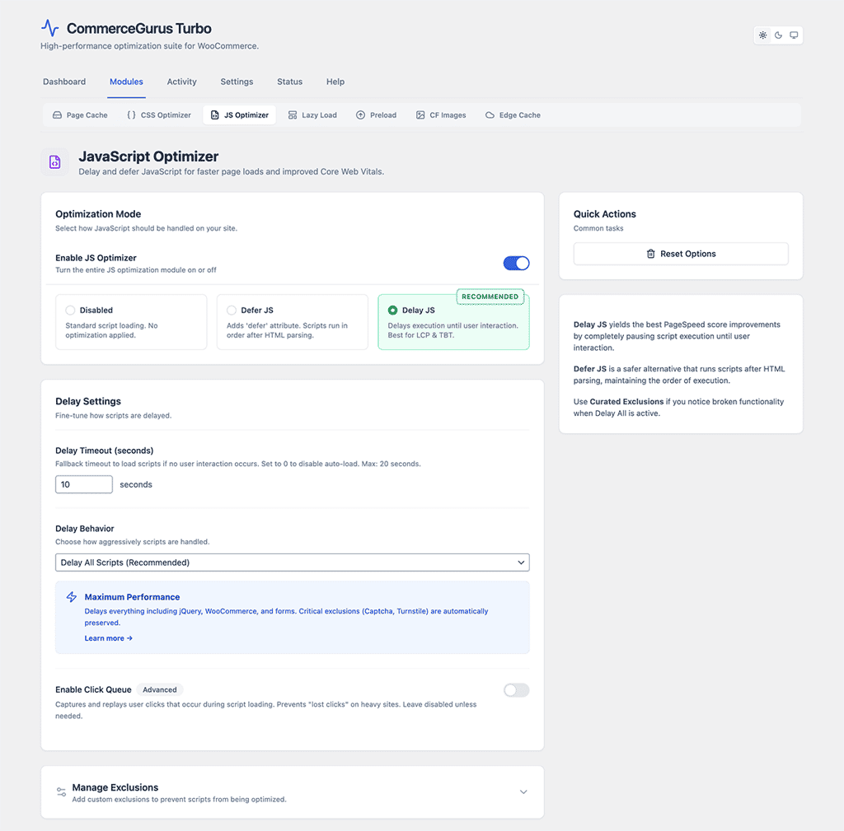Screen dimensions: 844x831
Task: Open the Activity tab
Action: click(182, 82)
